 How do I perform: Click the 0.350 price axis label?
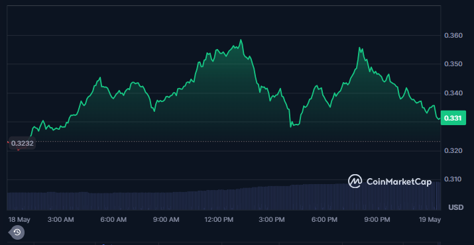point(453,64)
